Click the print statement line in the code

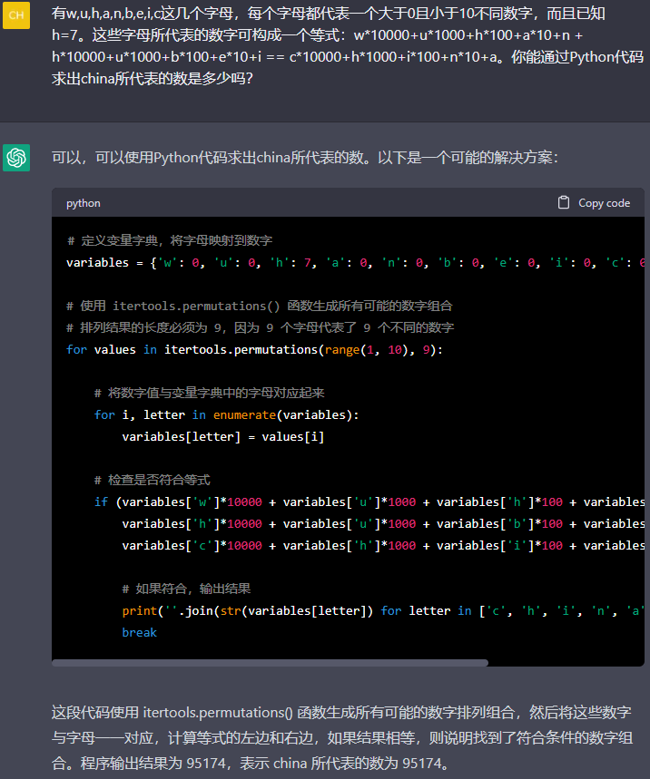pos(381,610)
